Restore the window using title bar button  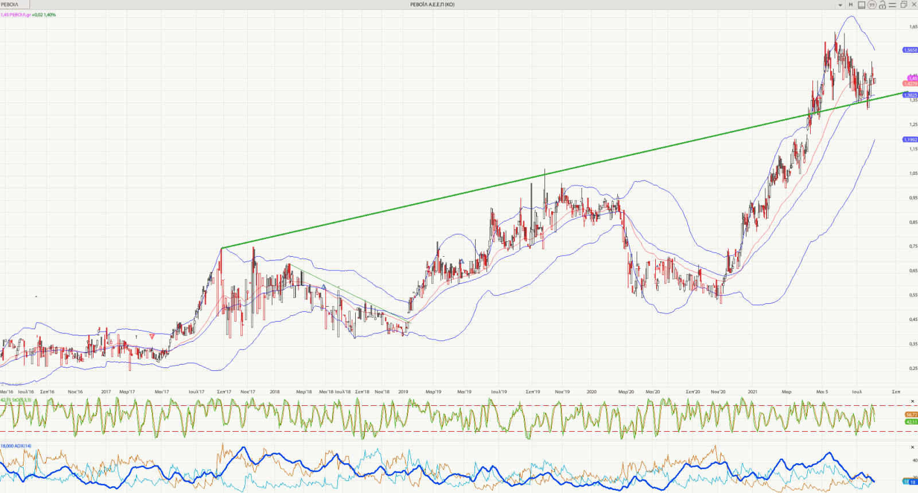pyautogui.click(x=904, y=5)
